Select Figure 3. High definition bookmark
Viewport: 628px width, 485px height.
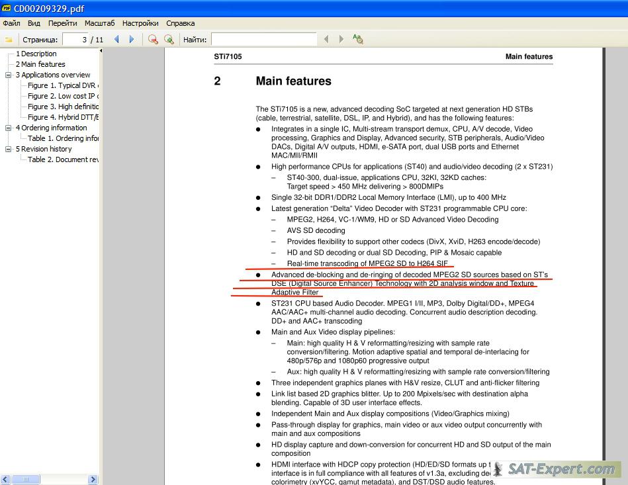tap(63, 107)
